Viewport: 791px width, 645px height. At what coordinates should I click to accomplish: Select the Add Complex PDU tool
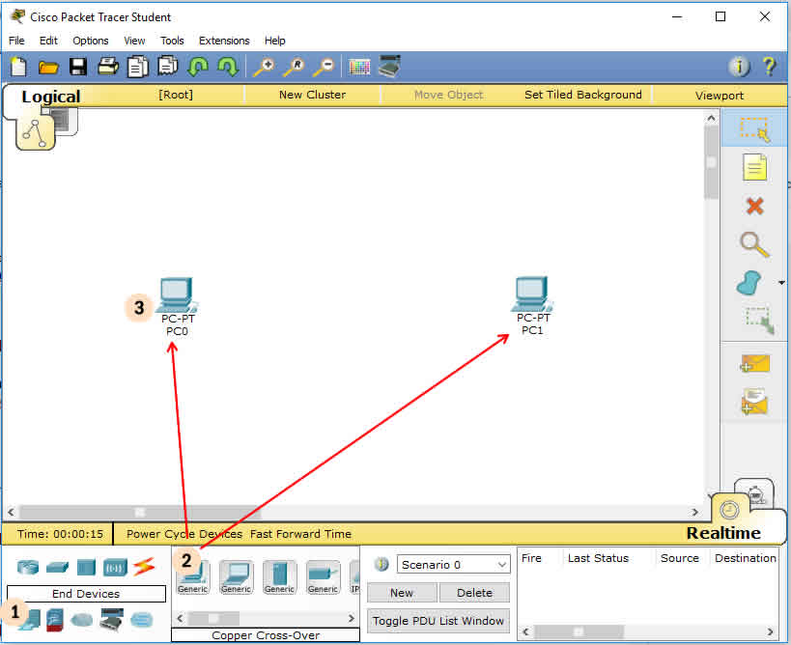click(754, 399)
